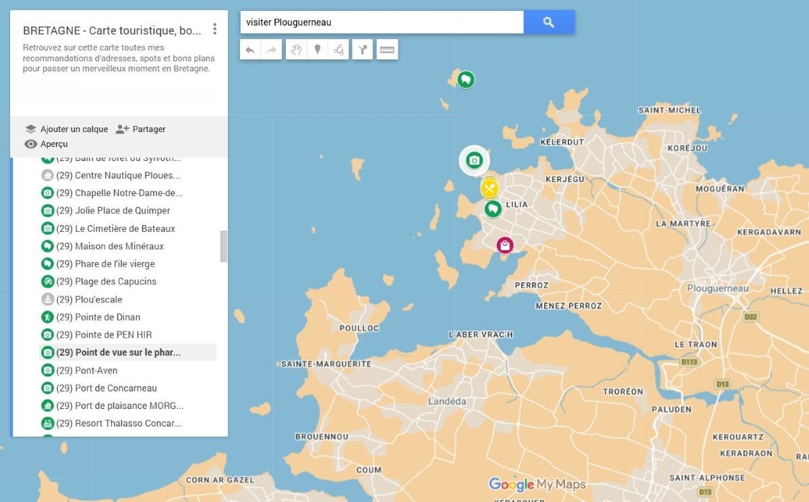Click 'Ajouter un calque'
The height and width of the screenshot is (502, 809).
[x=67, y=129]
